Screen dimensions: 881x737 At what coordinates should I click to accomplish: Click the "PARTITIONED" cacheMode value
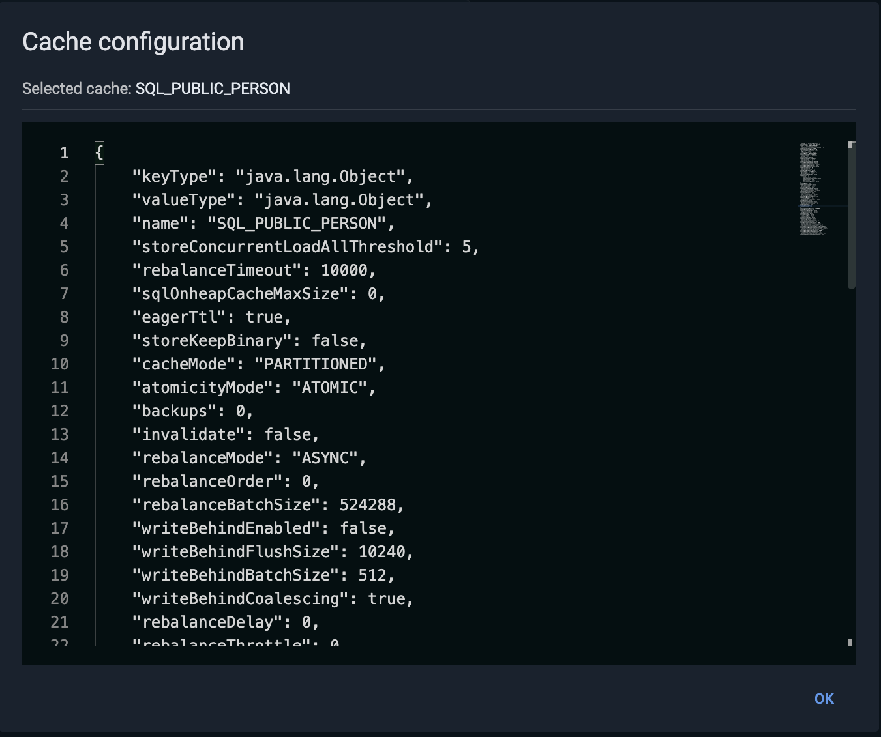click(315, 364)
